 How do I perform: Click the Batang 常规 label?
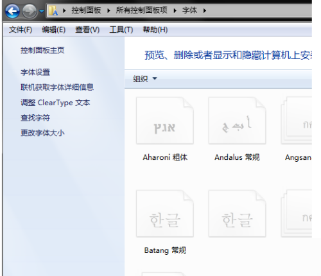click(x=165, y=250)
